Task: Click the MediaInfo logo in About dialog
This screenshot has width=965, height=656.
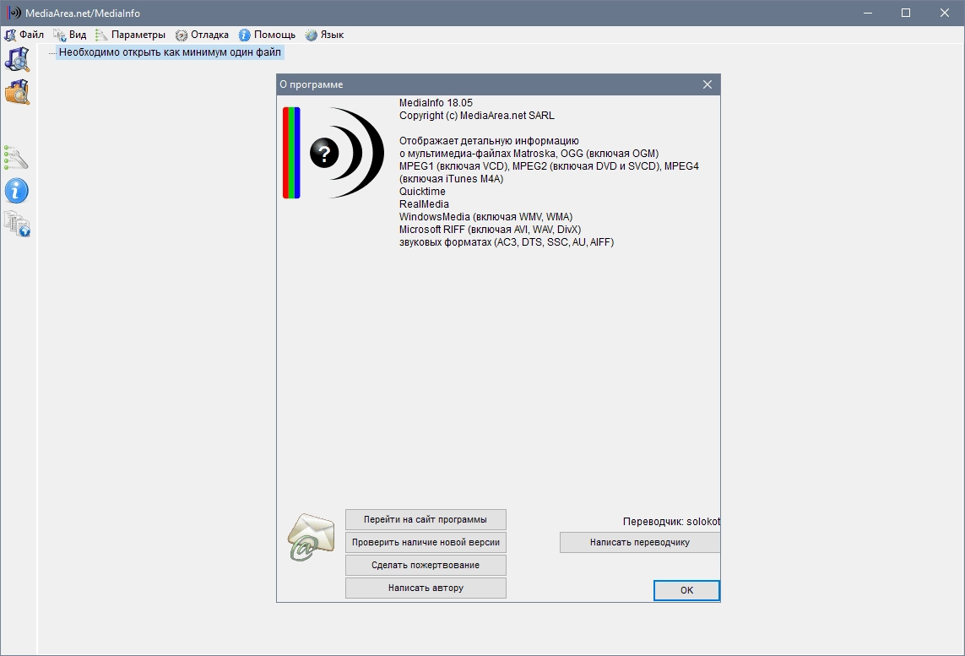Action: click(x=333, y=153)
